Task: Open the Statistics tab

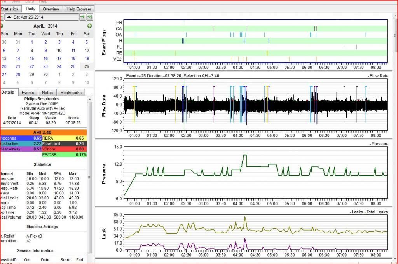Action: [9, 9]
